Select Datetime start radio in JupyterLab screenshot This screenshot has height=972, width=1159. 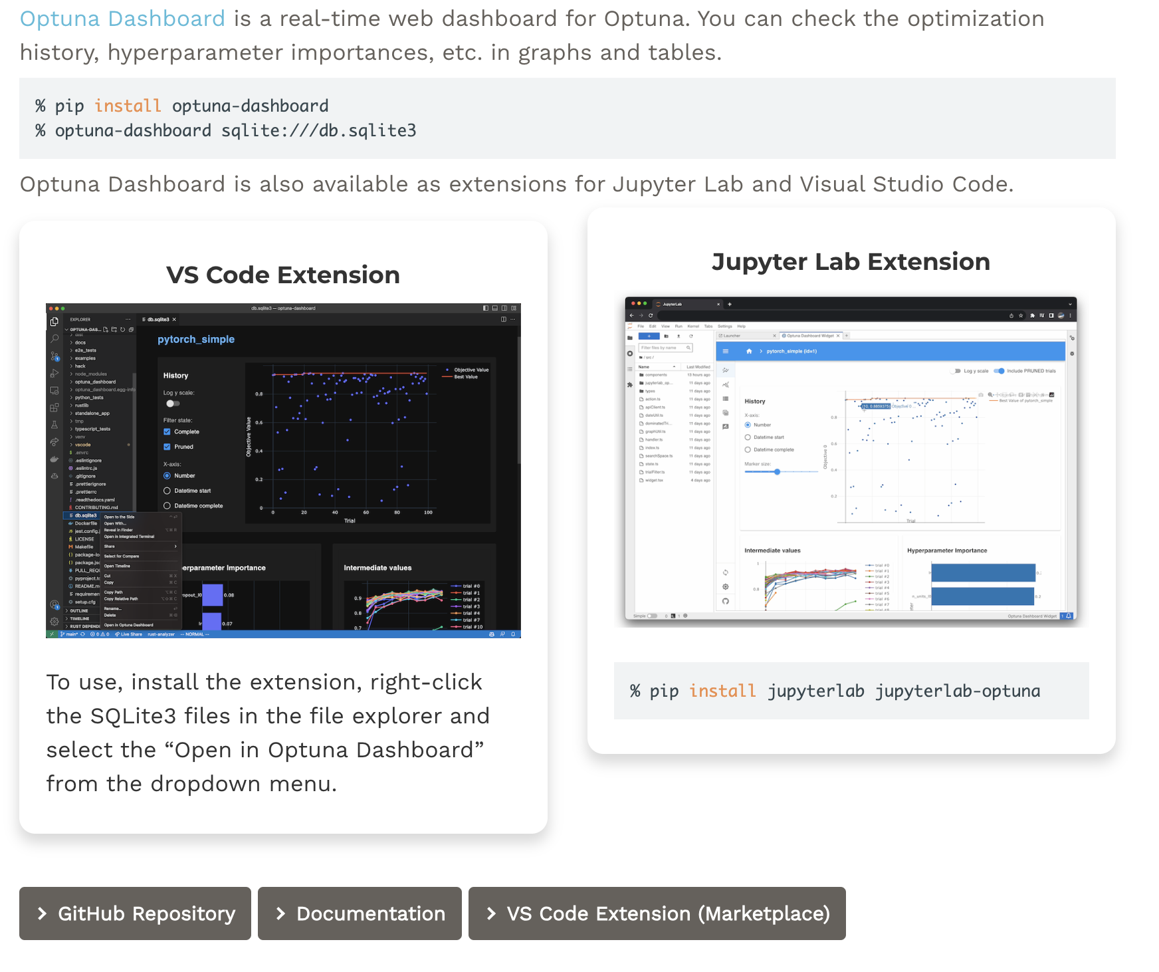[x=748, y=437]
